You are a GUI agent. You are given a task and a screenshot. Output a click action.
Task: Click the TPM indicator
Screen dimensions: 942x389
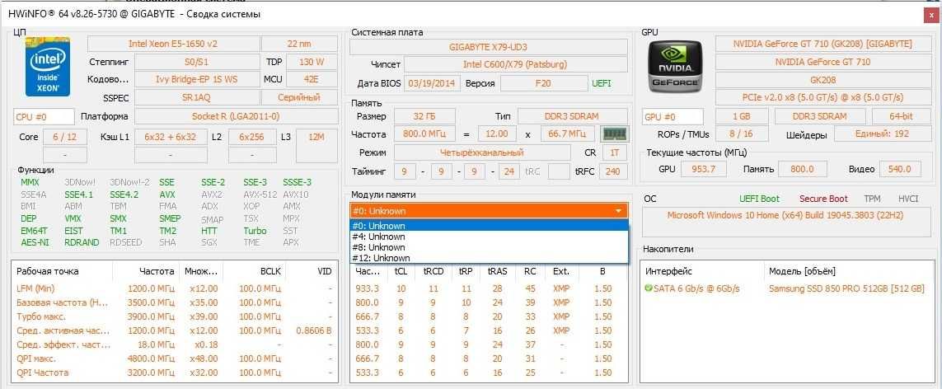872,199
